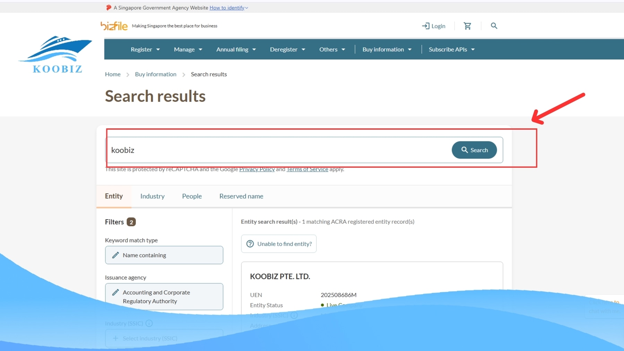
Task: Expand the Register menu
Action: tap(145, 49)
